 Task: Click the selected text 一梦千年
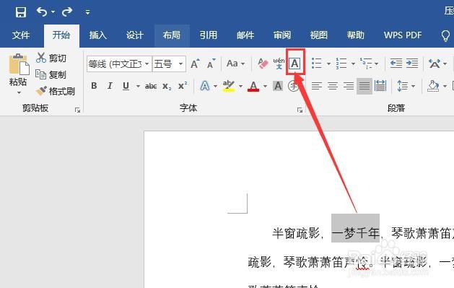(x=355, y=232)
